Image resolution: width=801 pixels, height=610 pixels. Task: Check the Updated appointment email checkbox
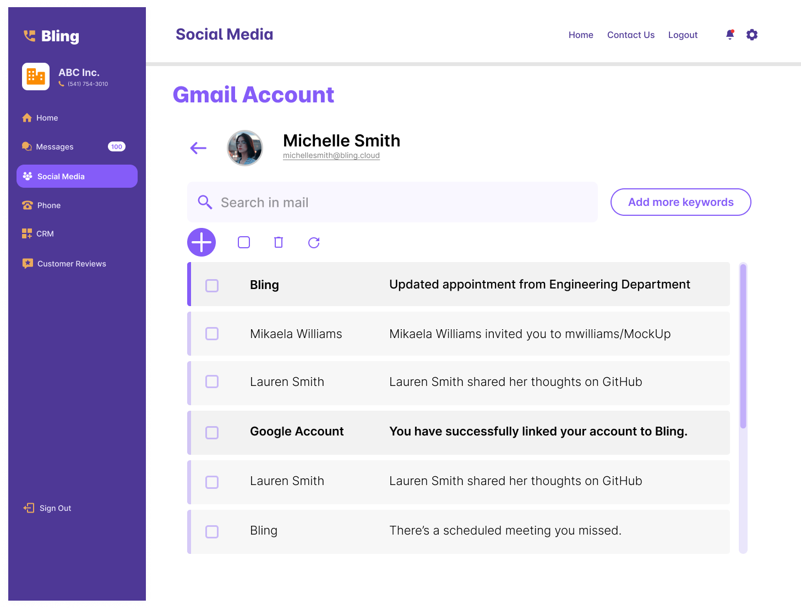pyautogui.click(x=212, y=285)
